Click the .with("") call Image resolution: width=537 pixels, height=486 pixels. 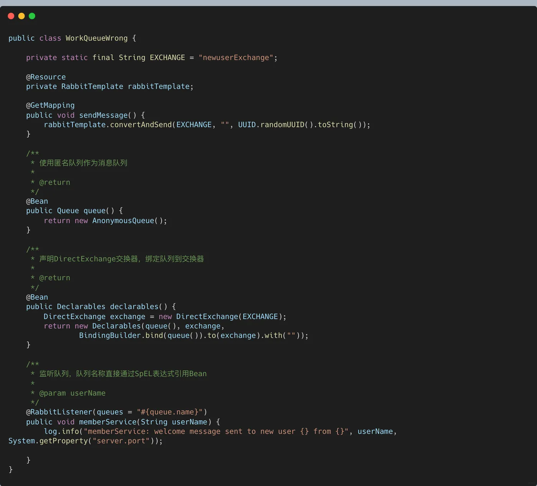[x=280, y=335]
